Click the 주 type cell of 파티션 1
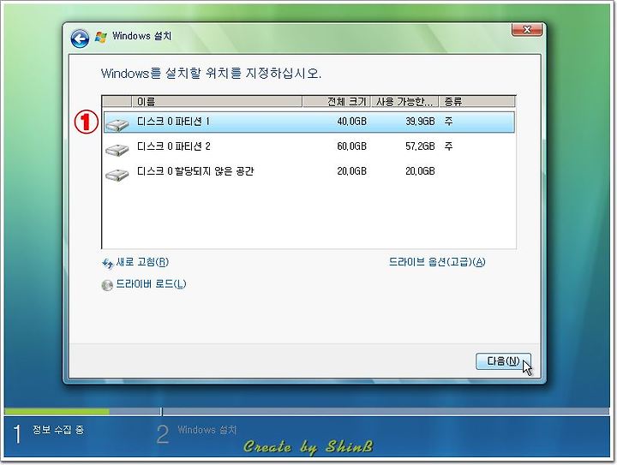Image resolution: width=617 pixels, height=465 pixels. [448, 122]
